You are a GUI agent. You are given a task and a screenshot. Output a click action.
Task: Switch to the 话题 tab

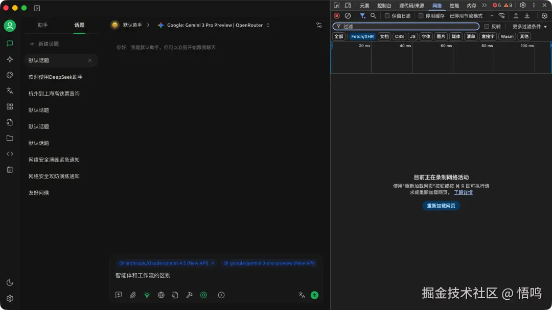pos(79,25)
